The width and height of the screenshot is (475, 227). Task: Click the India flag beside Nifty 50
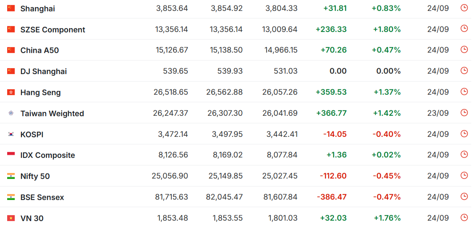coord(11,176)
